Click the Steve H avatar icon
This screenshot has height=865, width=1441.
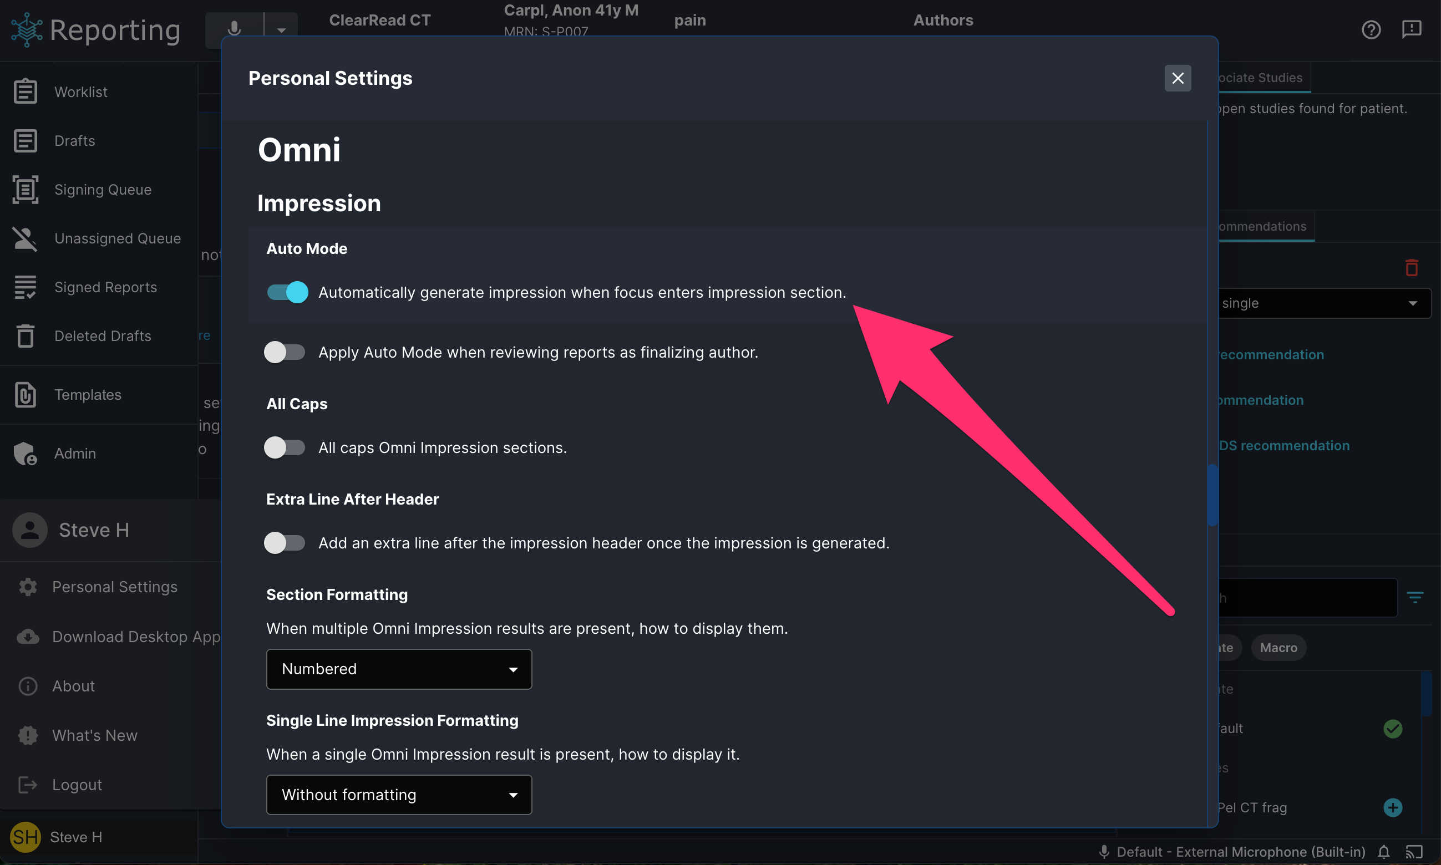(x=30, y=530)
